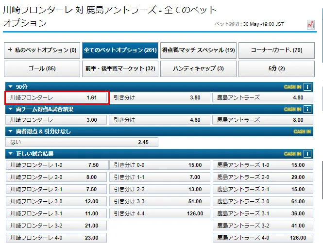Switch to ハンディキャップ (3) tab
Screen dimensions: 323x243
click(198, 68)
